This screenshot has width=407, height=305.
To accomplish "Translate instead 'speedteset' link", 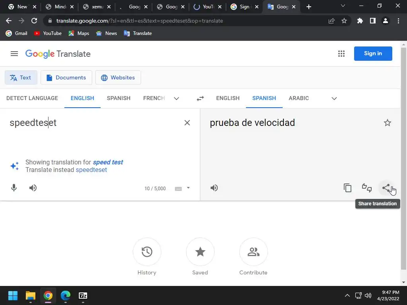I will pos(91,170).
